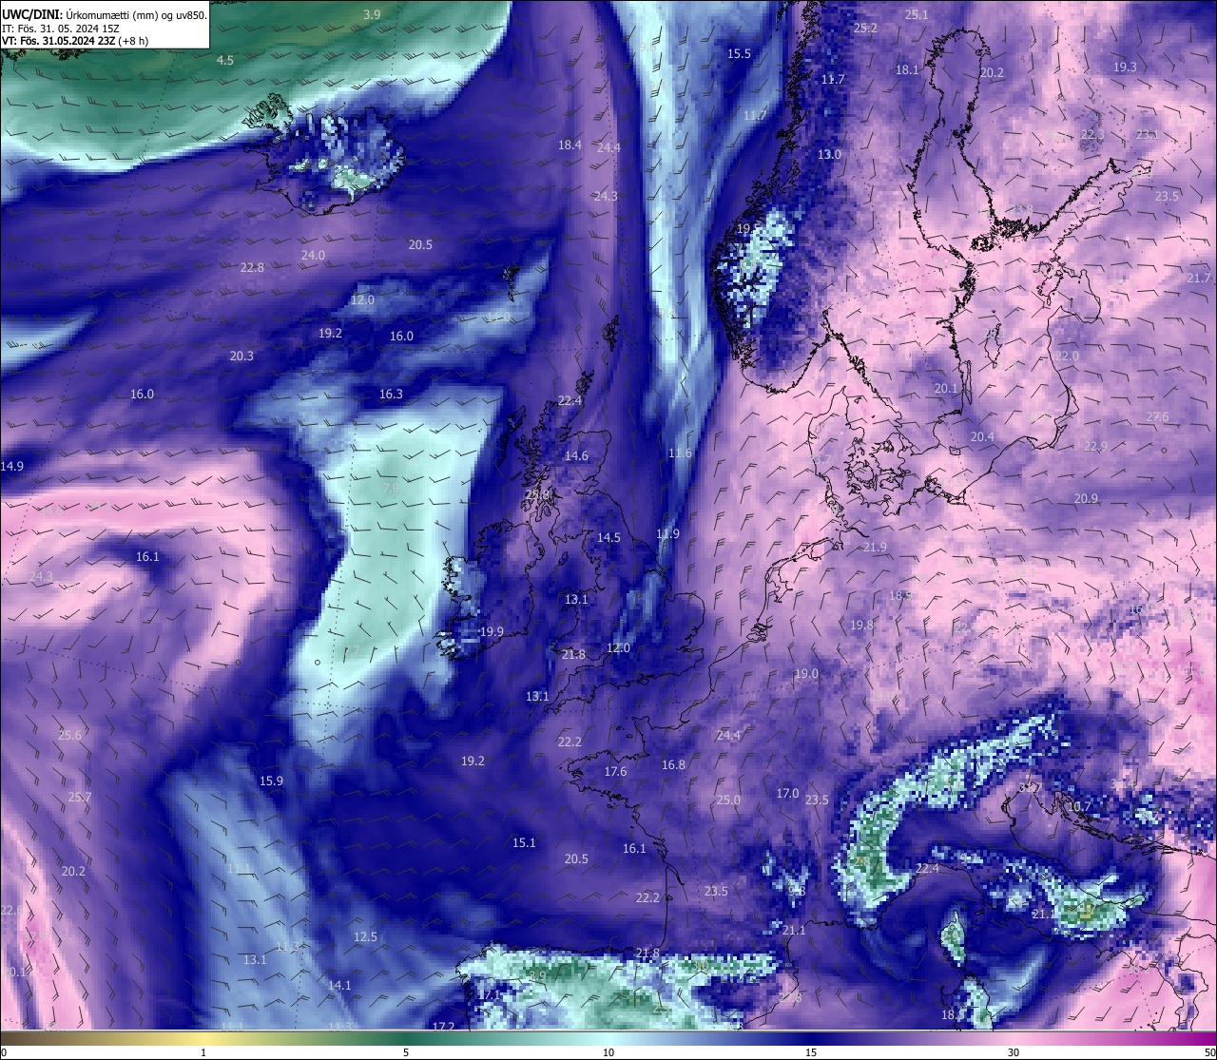Click the color scale label 1
The width and height of the screenshot is (1217, 1060).
(x=203, y=1052)
